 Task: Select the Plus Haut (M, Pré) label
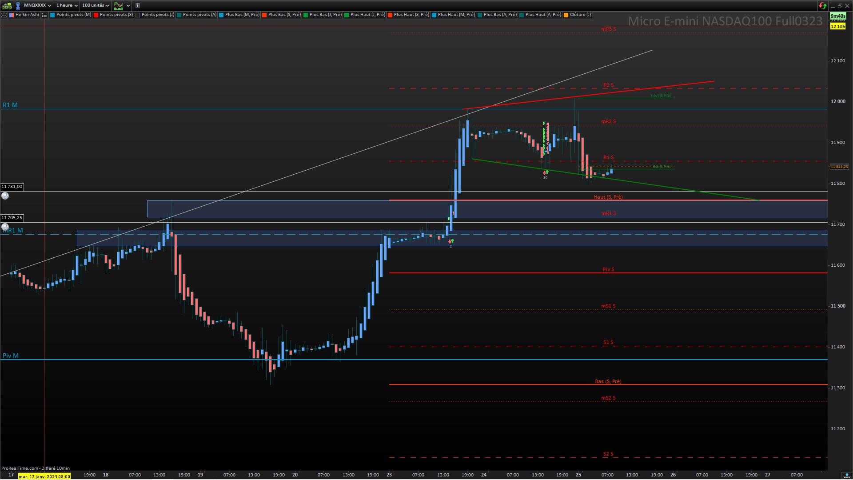456,15
